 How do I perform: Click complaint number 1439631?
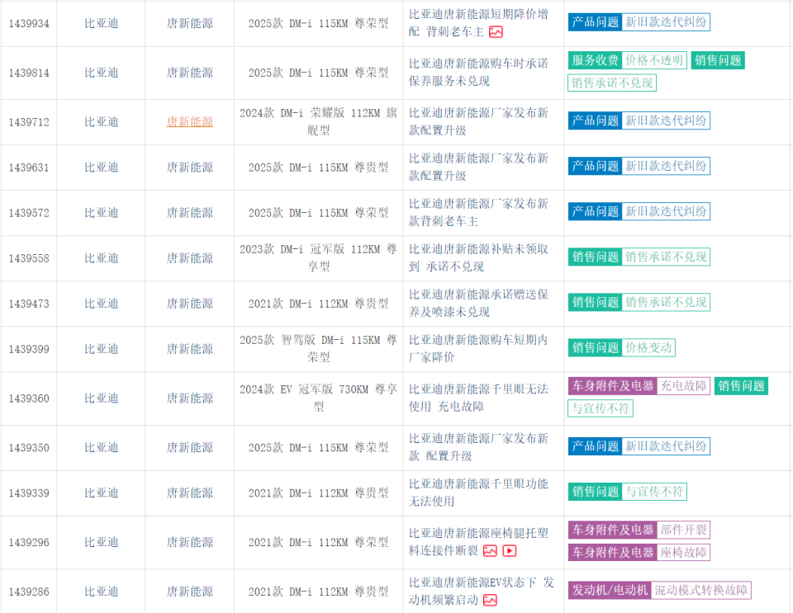pos(29,167)
